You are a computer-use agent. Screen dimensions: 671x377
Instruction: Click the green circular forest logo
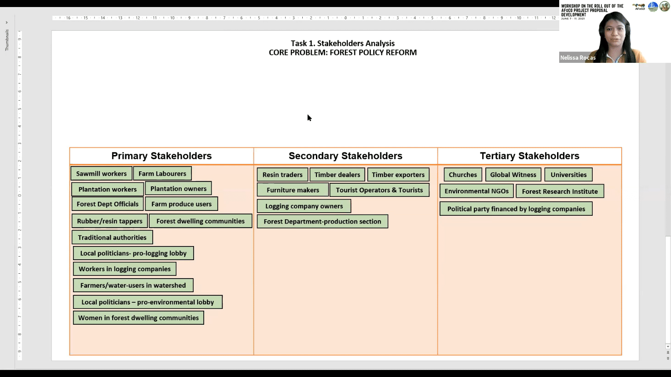click(664, 7)
